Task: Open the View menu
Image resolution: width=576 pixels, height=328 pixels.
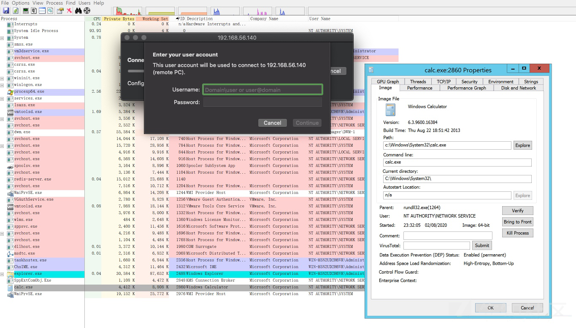Action: tap(38, 3)
